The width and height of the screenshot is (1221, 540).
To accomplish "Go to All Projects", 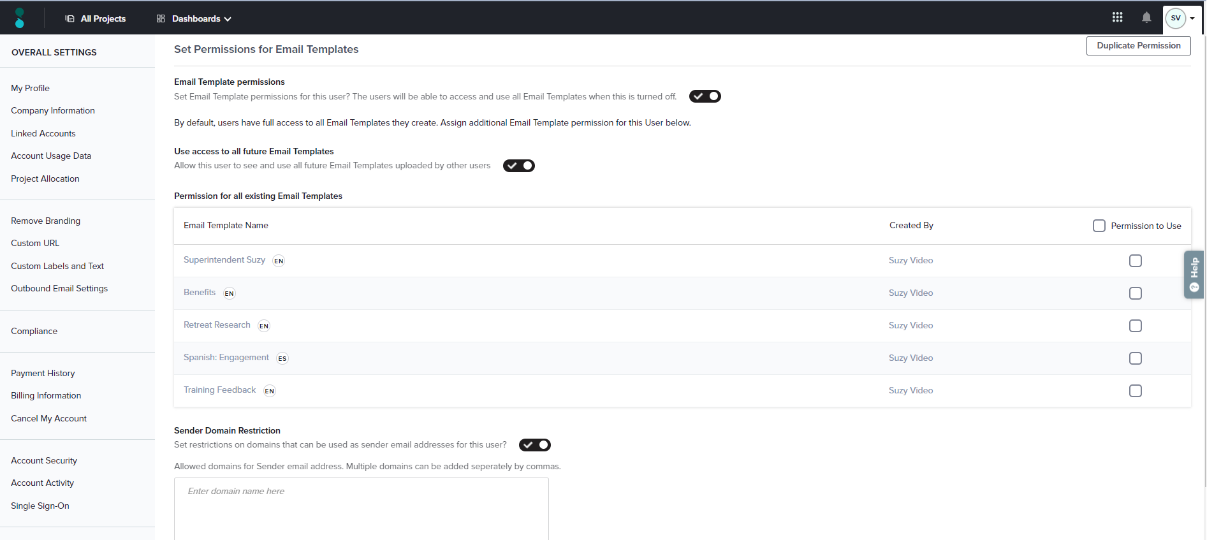I will point(96,18).
